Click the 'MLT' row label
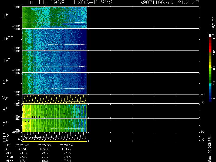The width and height of the screenshot is (216, 162). pyautogui.click(x=8, y=153)
